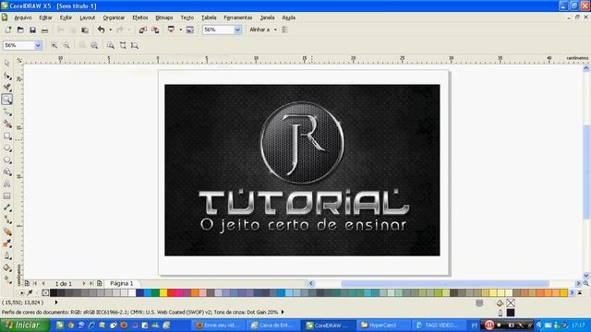Image resolution: width=591 pixels, height=332 pixels.
Task: Click the Save floppy disk icon
Action: tap(33, 30)
